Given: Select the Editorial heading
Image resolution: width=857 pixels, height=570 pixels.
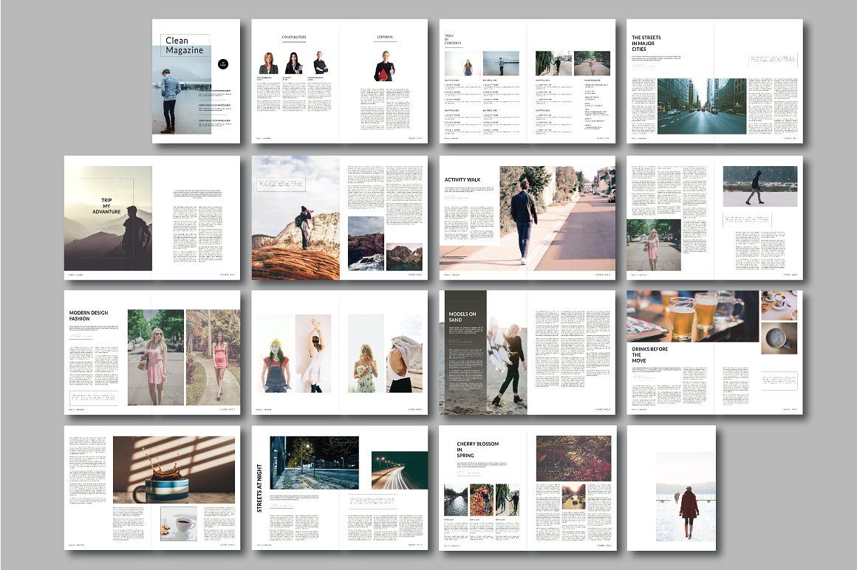Looking at the screenshot, I should [x=384, y=37].
